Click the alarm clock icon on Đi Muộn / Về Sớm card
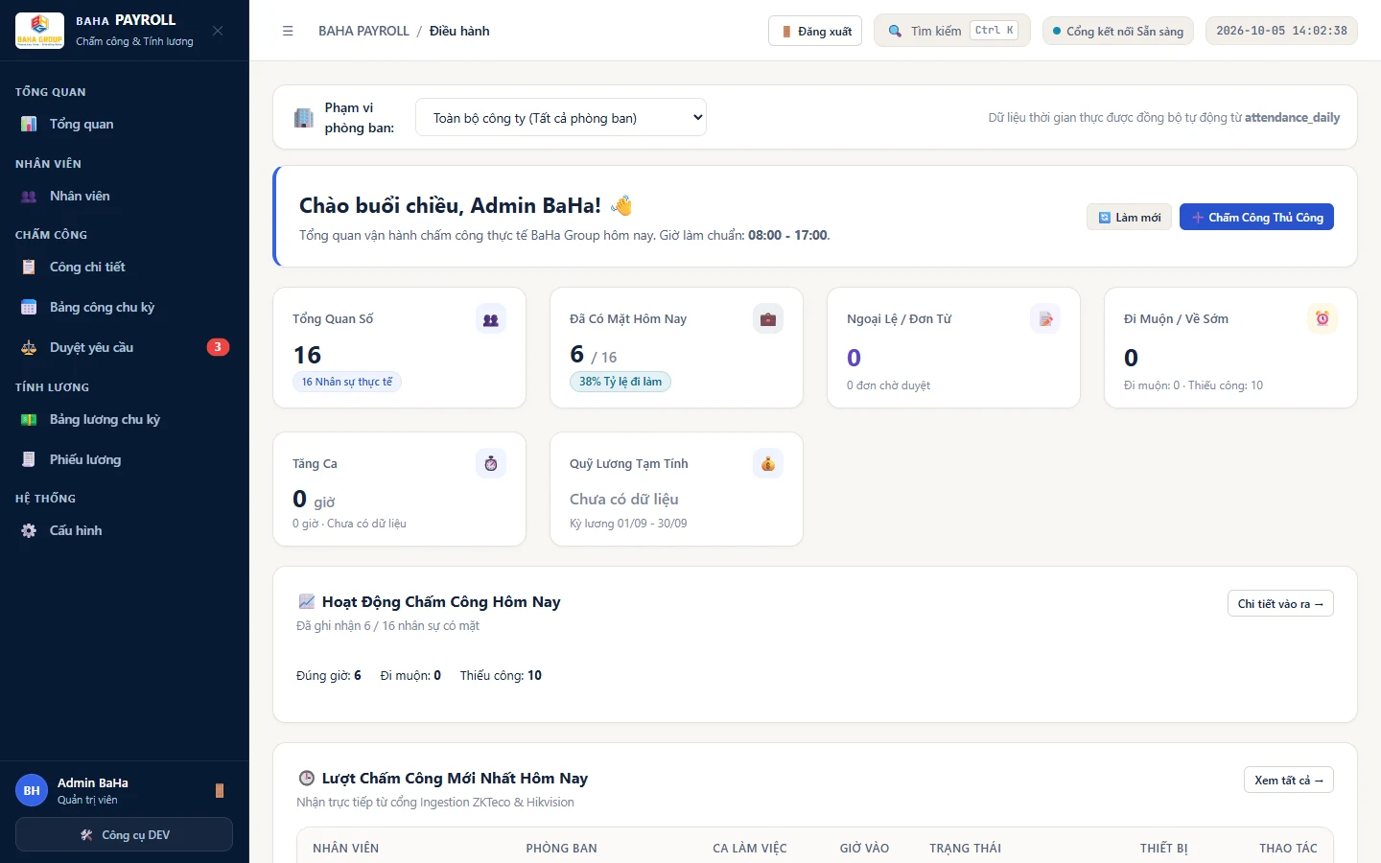This screenshot has height=863, width=1381. [1322, 319]
